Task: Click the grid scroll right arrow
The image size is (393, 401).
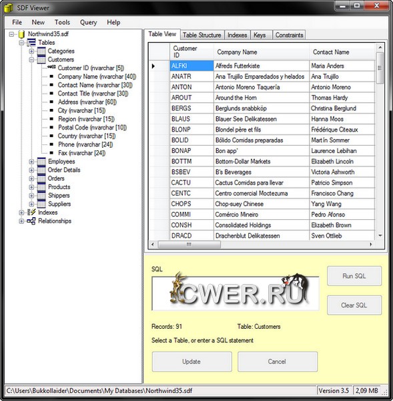Action: [371, 244]
